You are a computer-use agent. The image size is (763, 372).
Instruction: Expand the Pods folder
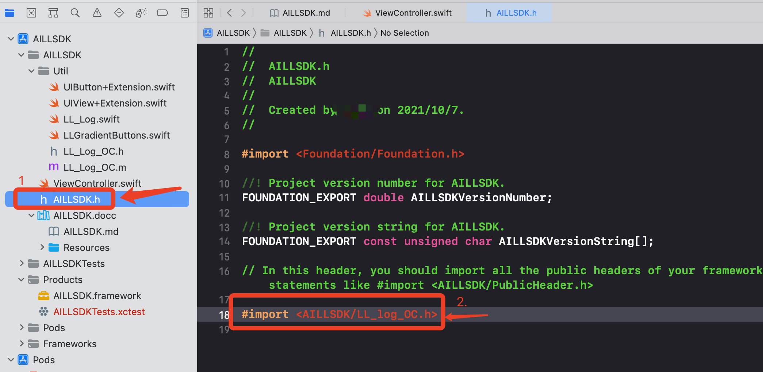point(21,328)
